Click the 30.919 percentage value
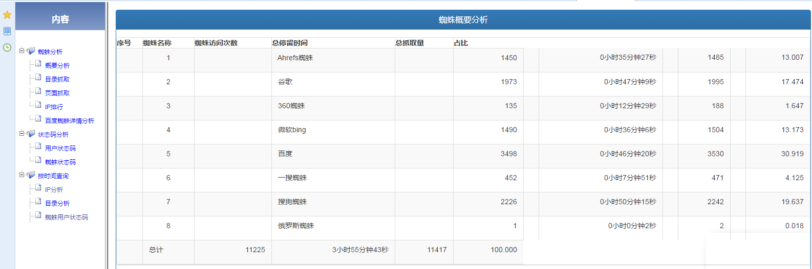Viewport: 812px width, 269px height. 793,154
